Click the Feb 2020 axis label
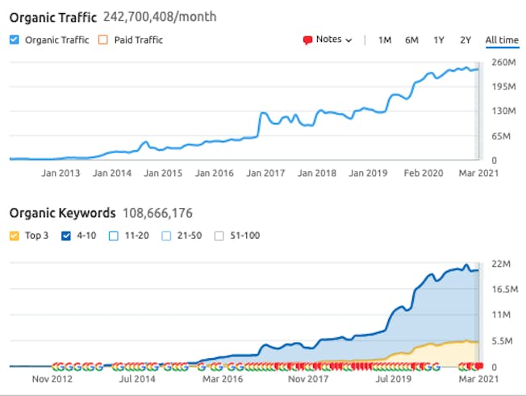The image size is (526, 396). tap(424, 173)
